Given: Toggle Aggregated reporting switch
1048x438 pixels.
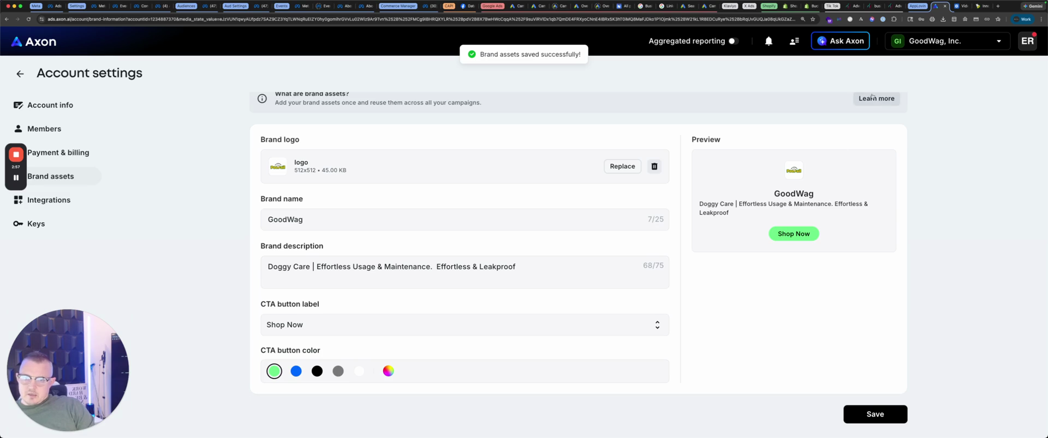Looking at the screenshot, I should coord(733,41).
